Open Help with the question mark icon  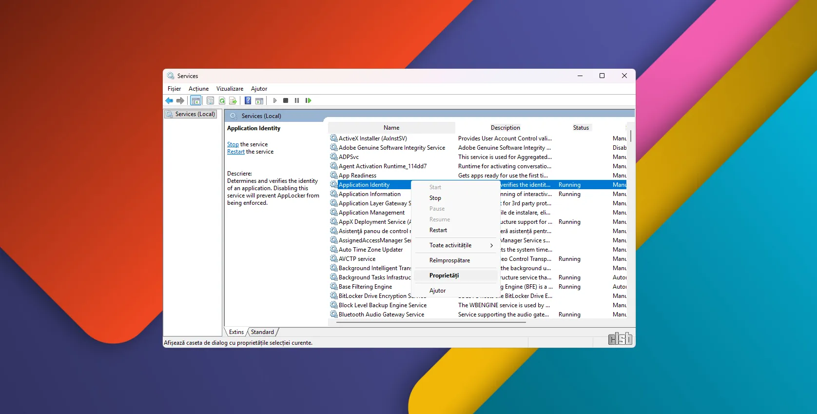(x=248, y=100)
